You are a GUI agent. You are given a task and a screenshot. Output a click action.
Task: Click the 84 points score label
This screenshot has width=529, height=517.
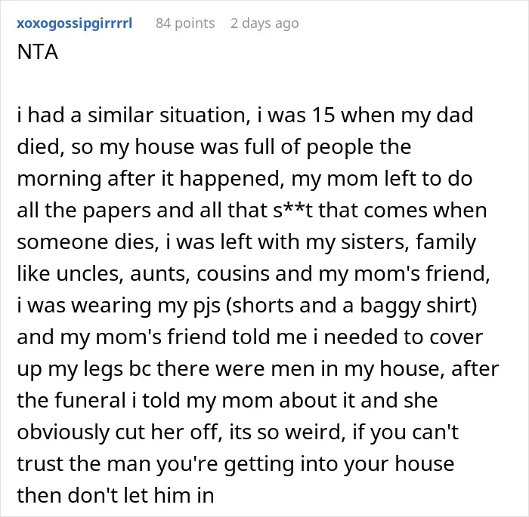pyautogui.click(x=185, y=23)
